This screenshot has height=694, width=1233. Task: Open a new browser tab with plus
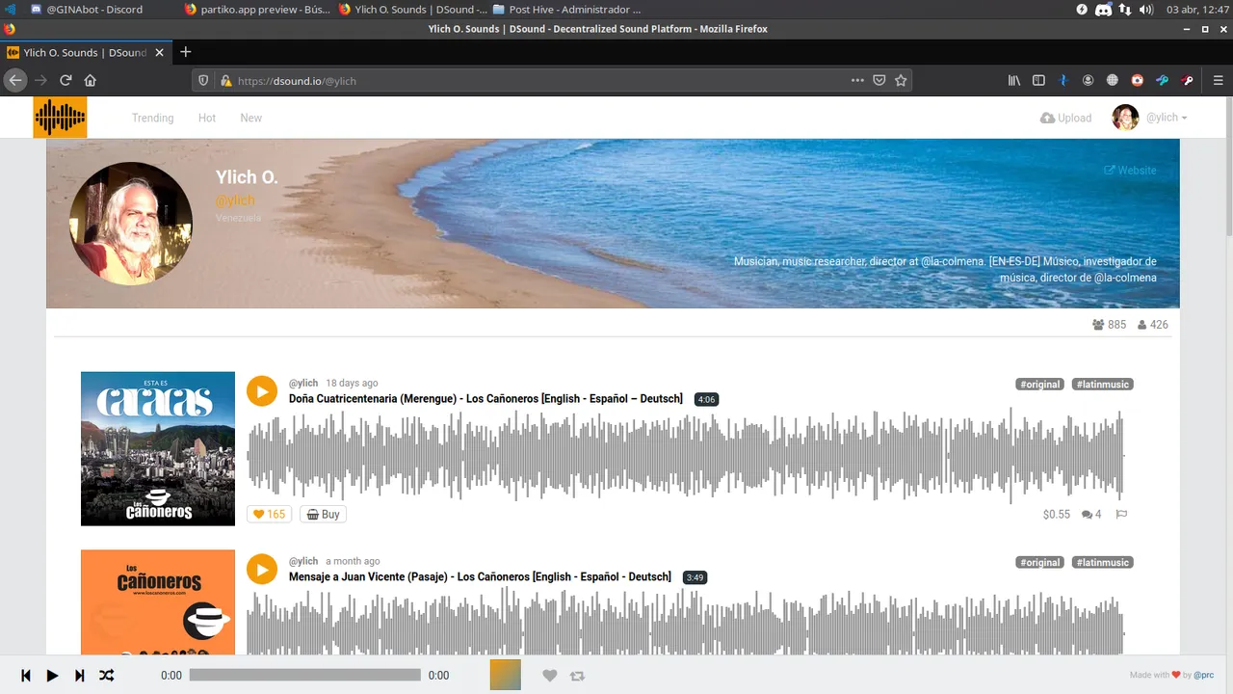(x=186, y=52)
